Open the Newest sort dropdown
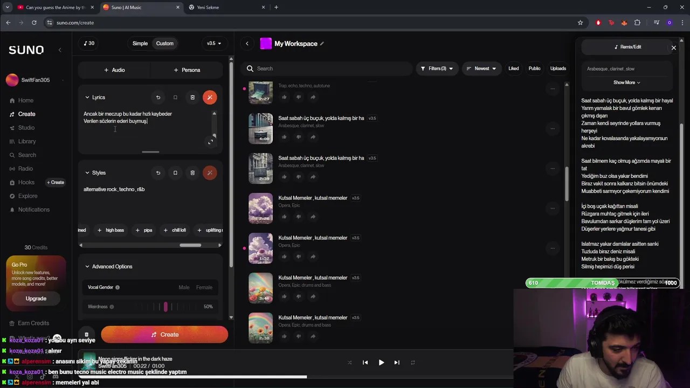Screen dimensions: 690x388 click(x=481, y=68)
